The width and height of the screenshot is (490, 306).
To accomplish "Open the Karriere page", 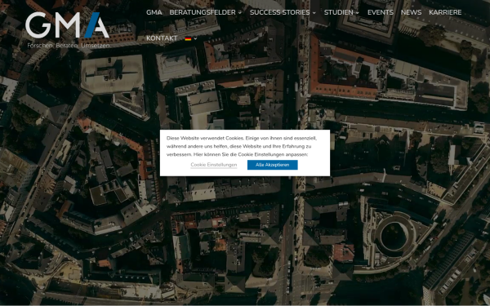I will point(445,12).
